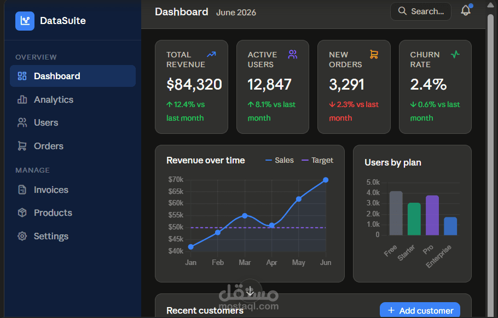Click the Users people icon in sidebar

(22, 123)
